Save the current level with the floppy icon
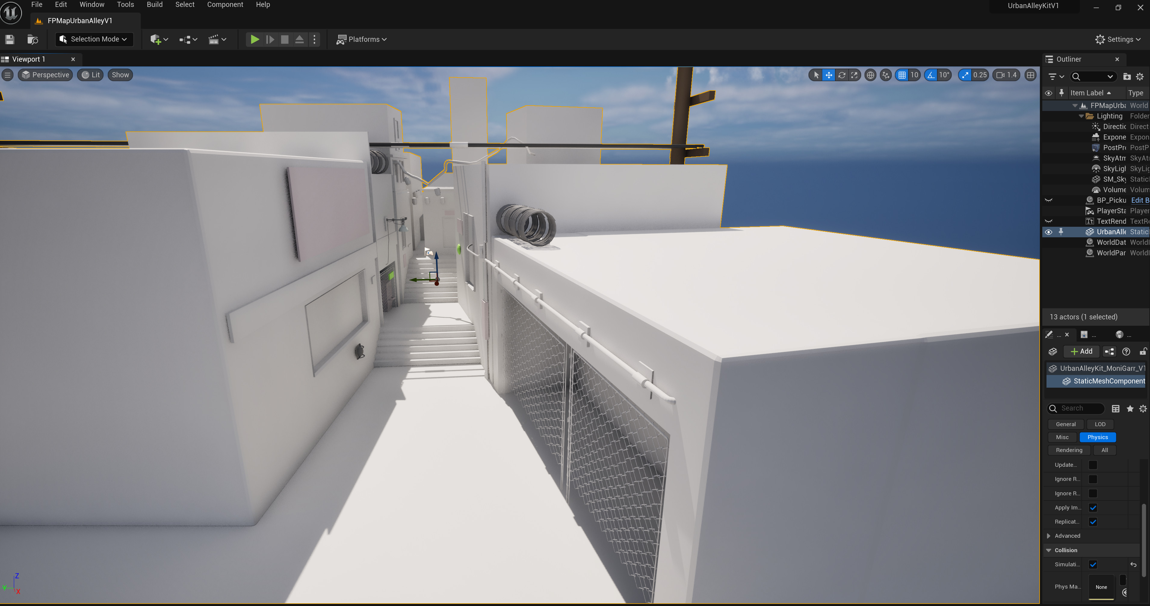The width and height of the screenshot is (1150, 606). click(10, 40)
